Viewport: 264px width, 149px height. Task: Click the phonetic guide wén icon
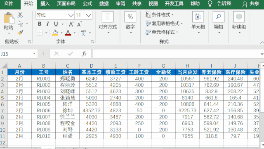click(83, 33)
